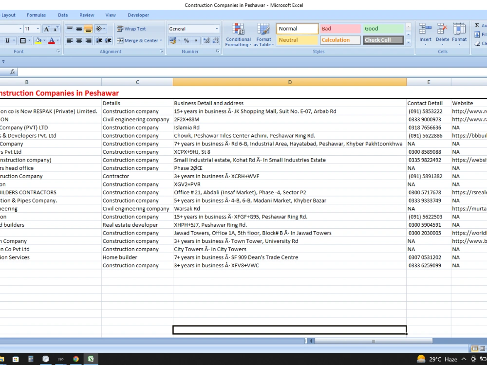The width and height of the screenshot is (487, 365).
Task: Apply the Calculation cell style
Action: [340, 40]
